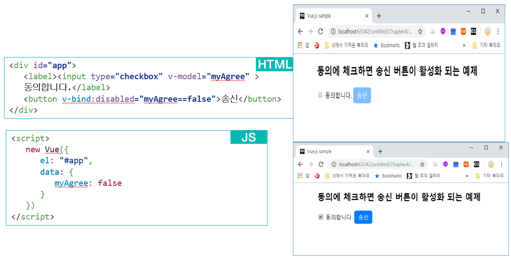This screenshot has height=258, width=511.
Task: Click the page heading text in bottom window
Action: (x=399, y=197)
